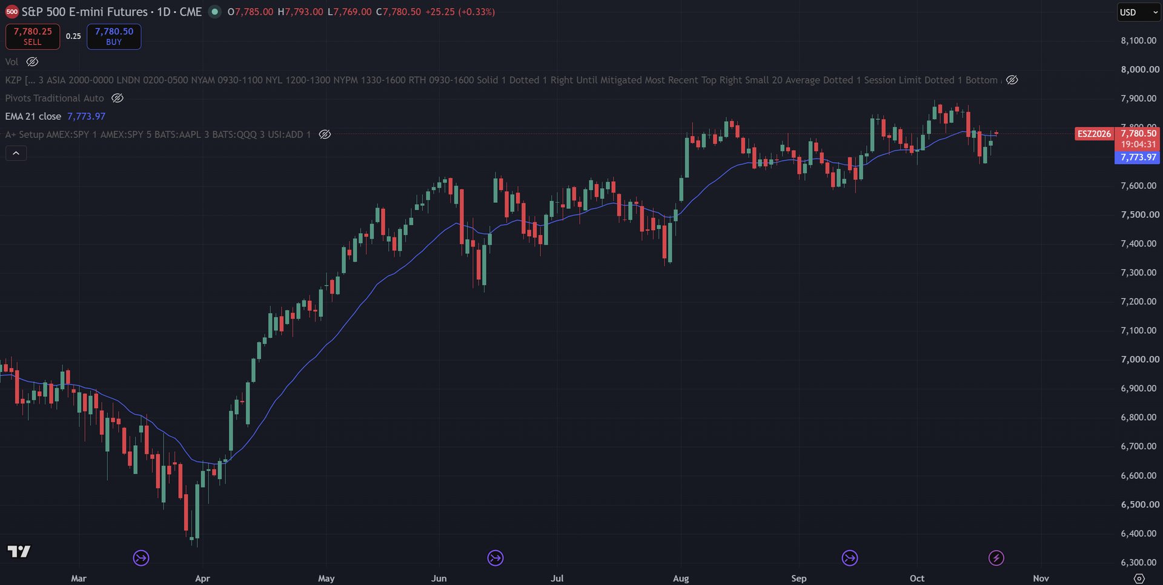Open the contract rollover marker near mid-September
The height and width of the screenshot is (585, 1163).
tap(850, 558)
